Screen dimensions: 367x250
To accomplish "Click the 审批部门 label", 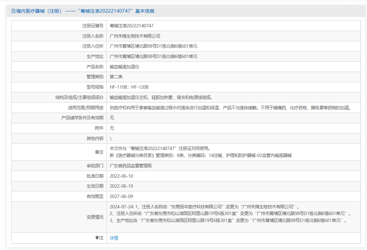I will 95,166.
